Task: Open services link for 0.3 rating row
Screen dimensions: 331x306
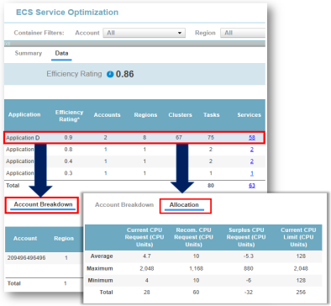Action: [252, 173]
